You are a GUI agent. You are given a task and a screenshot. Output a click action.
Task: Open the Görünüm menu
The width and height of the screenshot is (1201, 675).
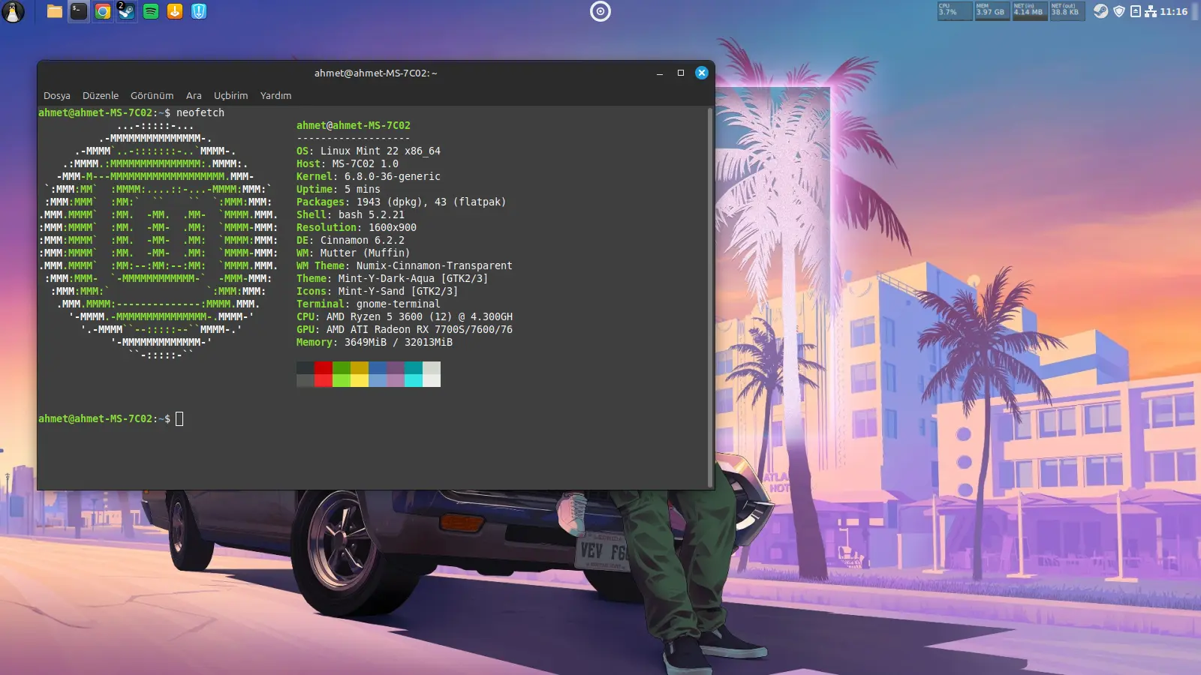[x=152, y=95]
